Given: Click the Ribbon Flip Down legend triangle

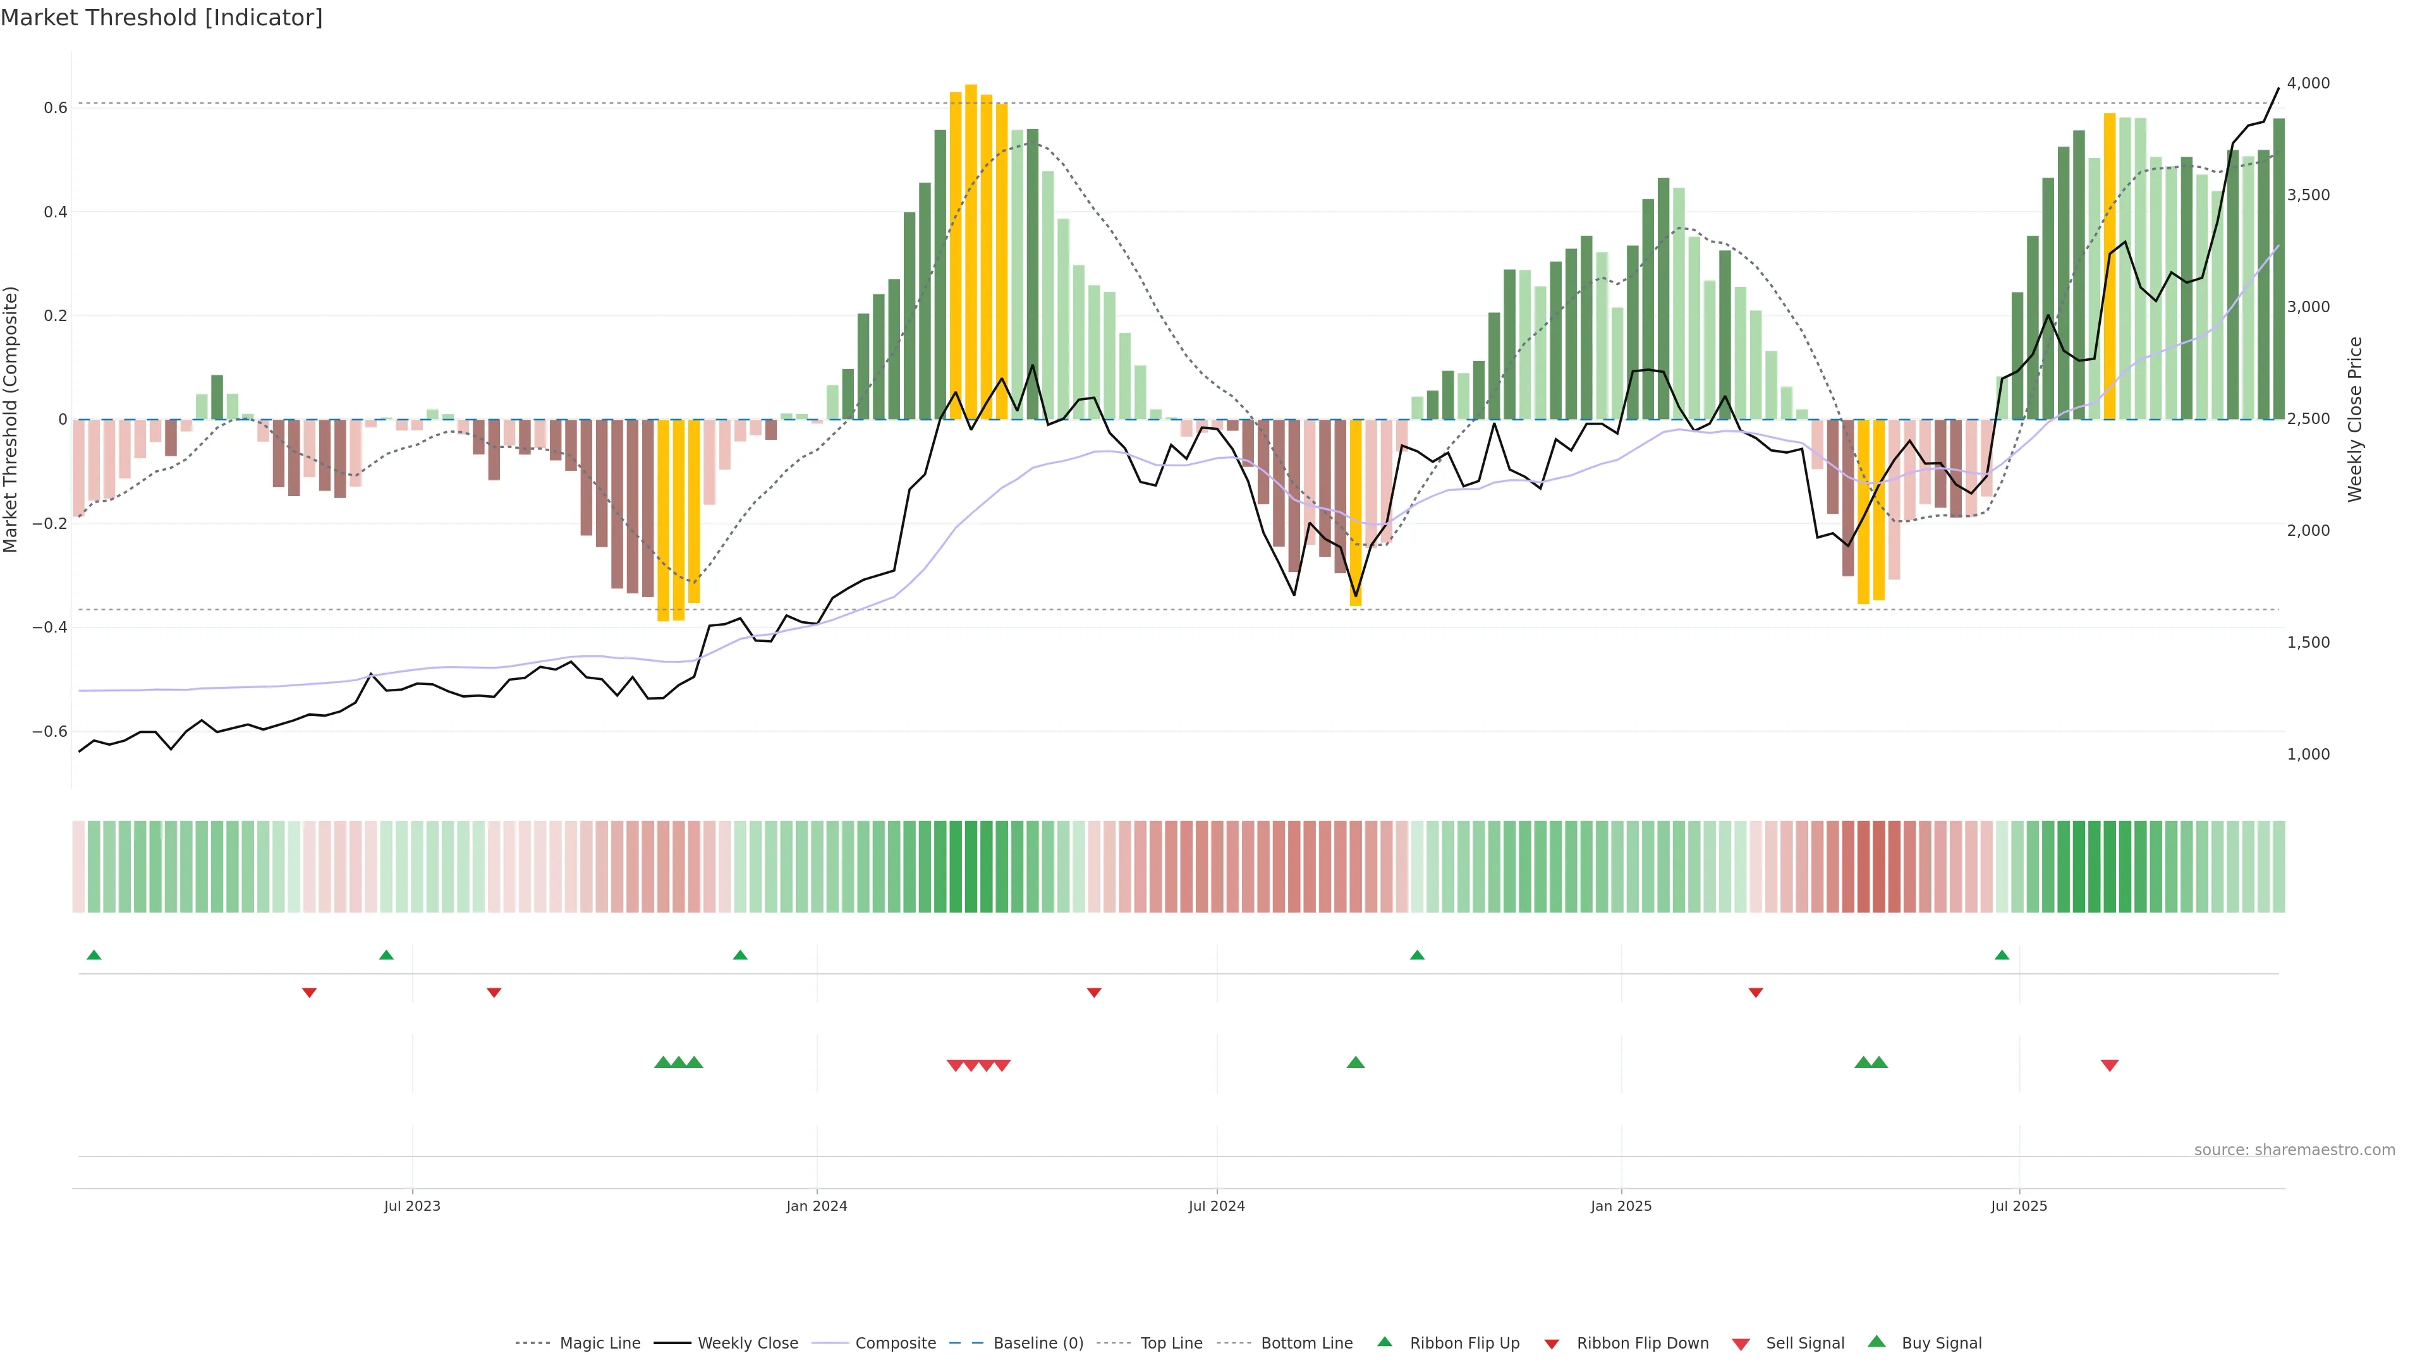Looking at the screenshot, I should (1552, 1344).
